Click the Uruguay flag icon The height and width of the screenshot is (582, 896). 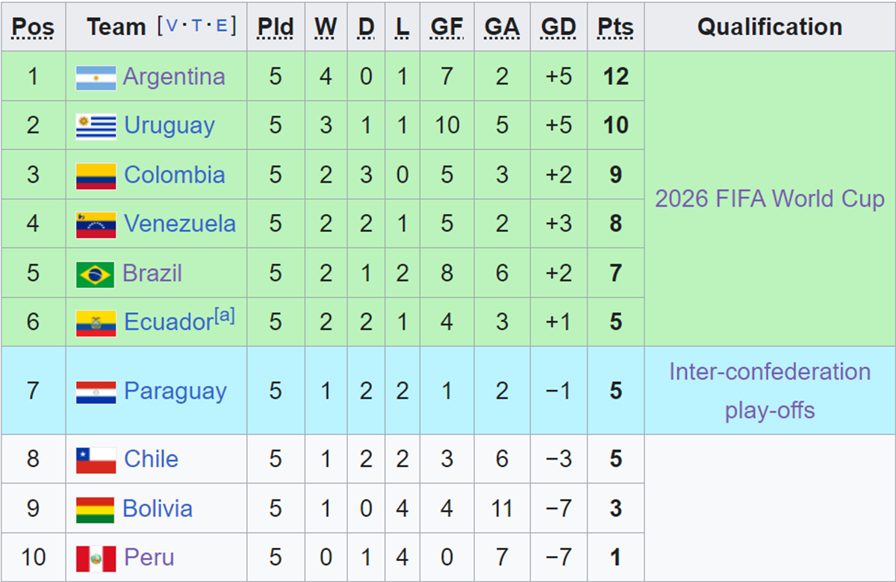(96, 127)
